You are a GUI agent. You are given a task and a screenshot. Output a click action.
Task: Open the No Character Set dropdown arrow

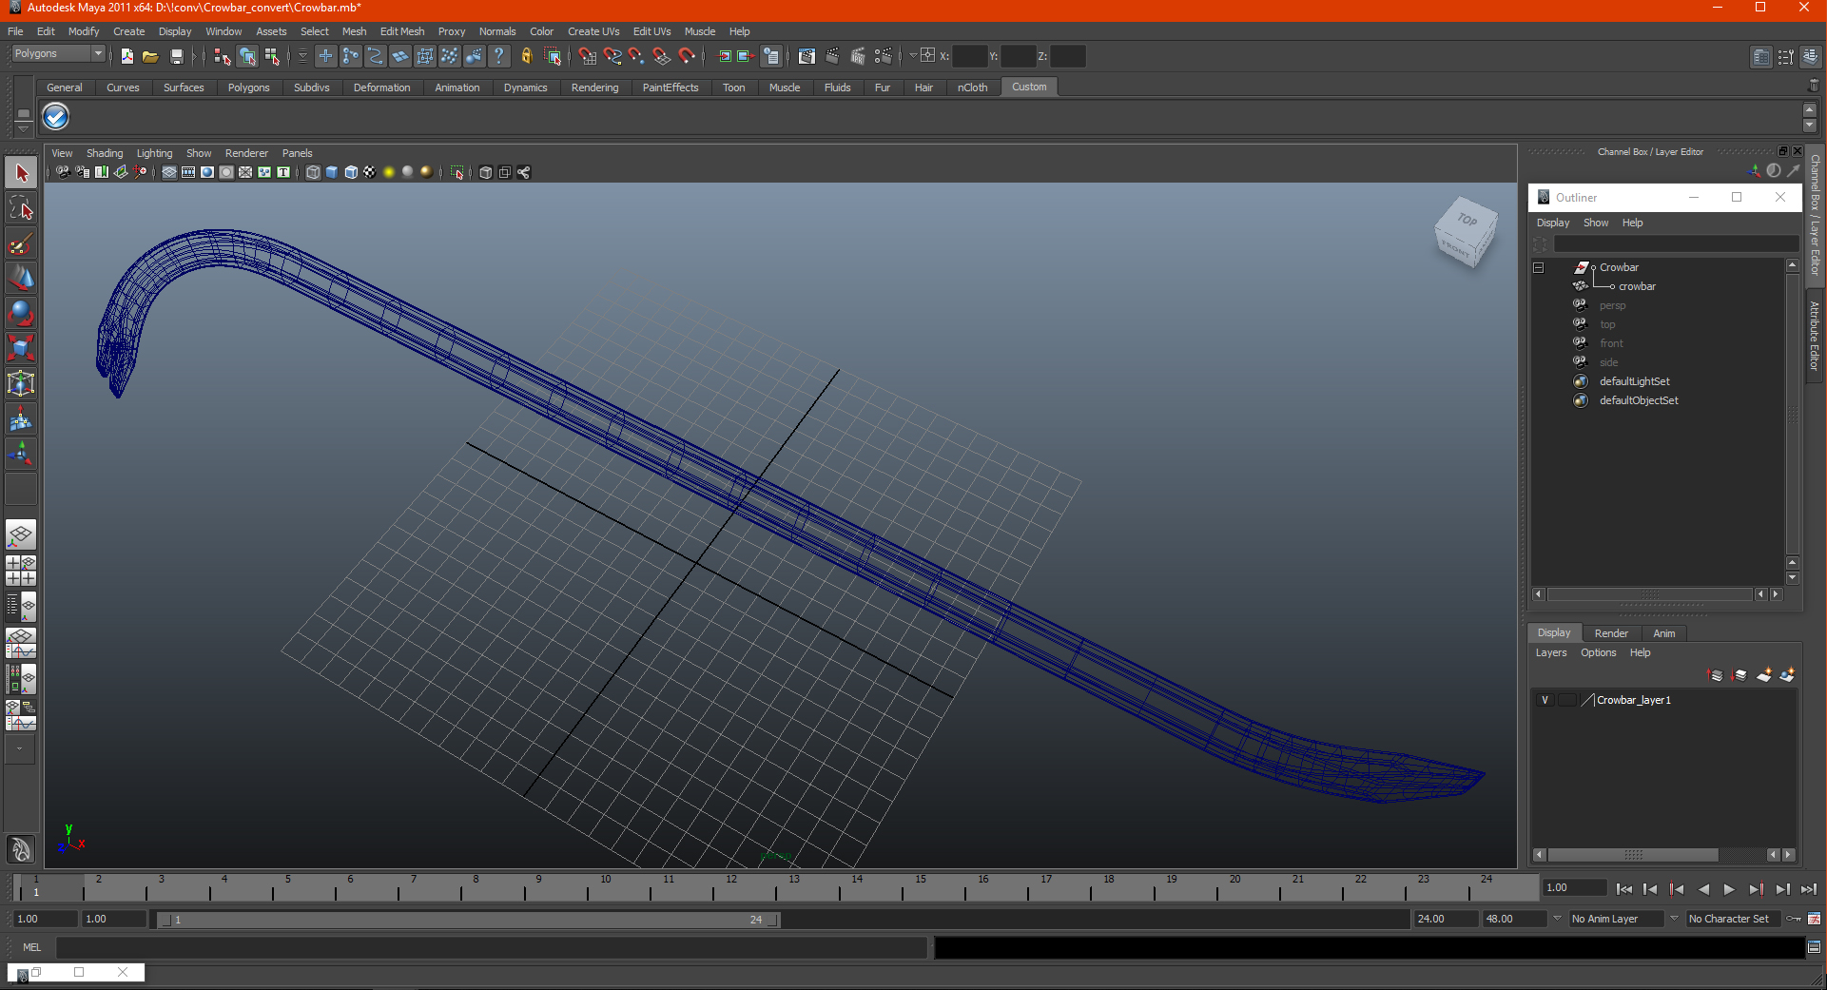tap(1674, 919)
